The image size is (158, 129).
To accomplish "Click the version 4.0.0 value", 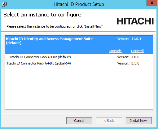I will pos(135,57).
